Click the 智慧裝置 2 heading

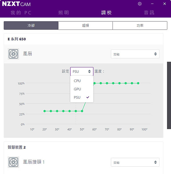tap(17, 147)
